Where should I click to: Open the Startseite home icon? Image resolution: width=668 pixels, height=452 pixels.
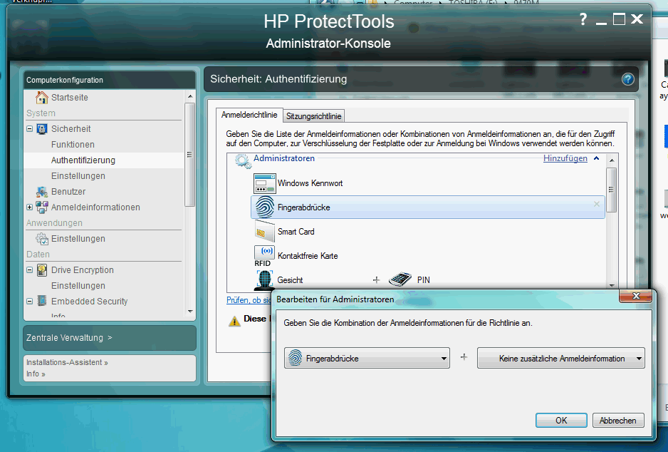coord(42,98)
